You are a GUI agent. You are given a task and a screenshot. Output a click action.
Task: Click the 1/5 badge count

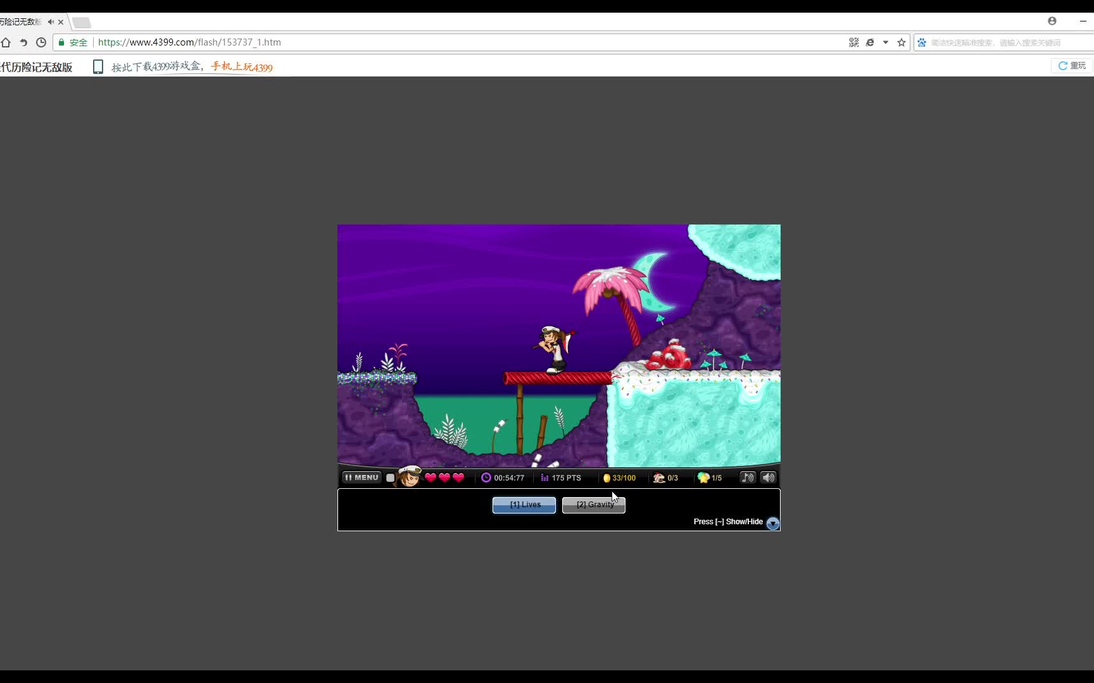click(717, 478)
